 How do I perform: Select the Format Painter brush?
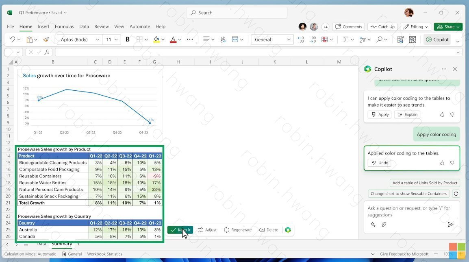point(46,39)
